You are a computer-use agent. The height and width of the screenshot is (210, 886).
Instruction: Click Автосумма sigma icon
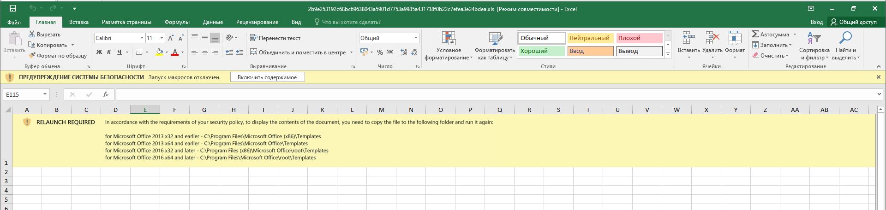tap(755, 35)
